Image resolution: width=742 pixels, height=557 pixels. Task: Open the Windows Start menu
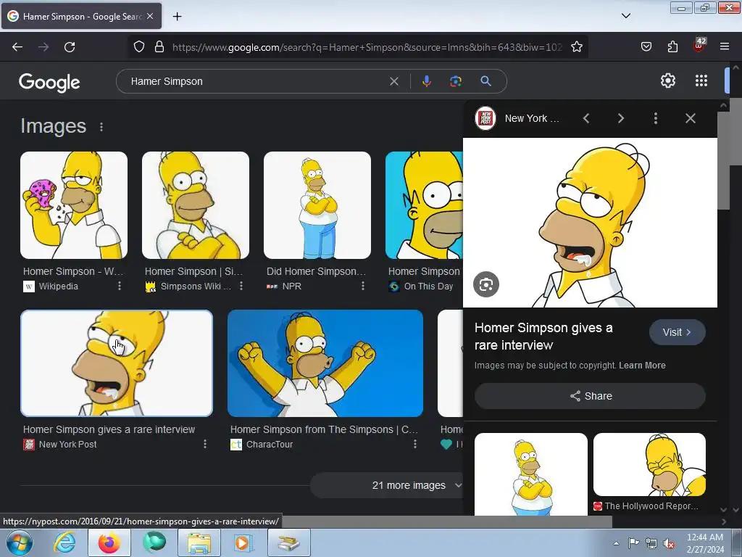point(18,542)
